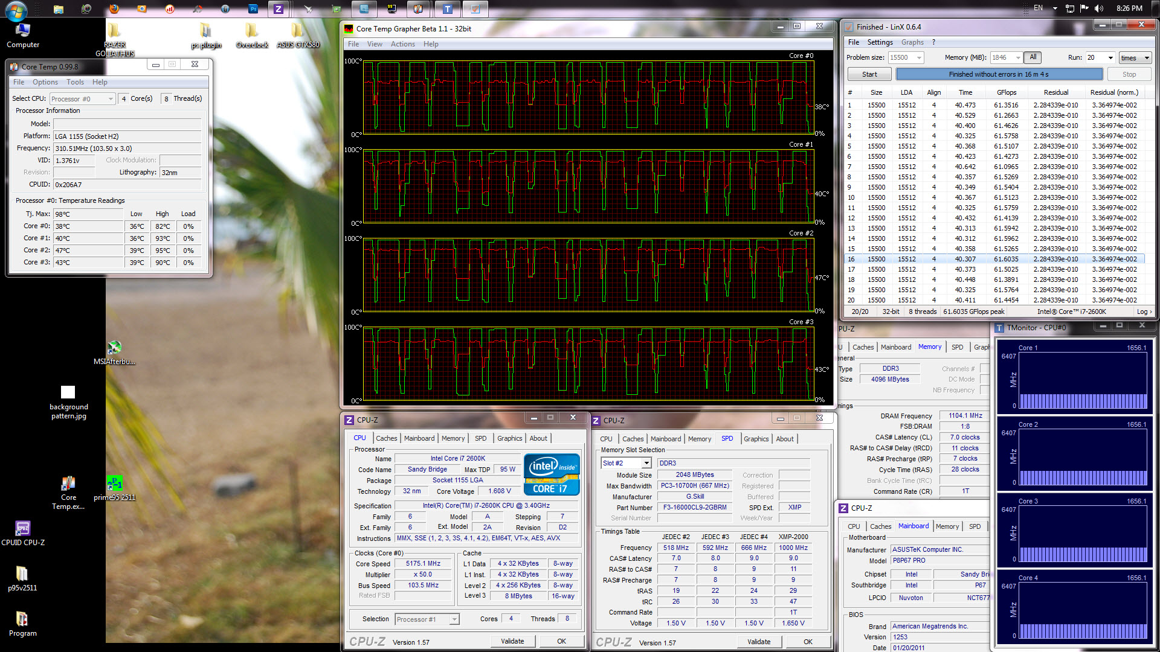Click the CPU-Z taskbar icon
Screen dimensions: 1160x652
279,9
